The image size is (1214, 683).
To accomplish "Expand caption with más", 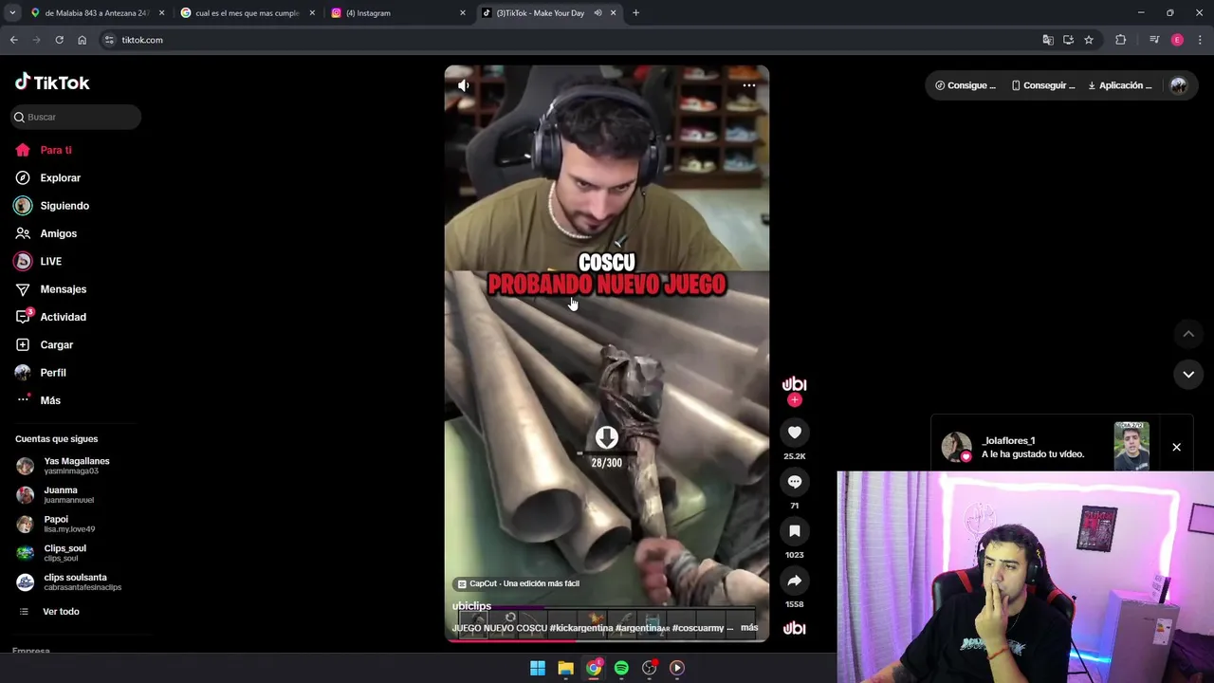I will point(749,628).
